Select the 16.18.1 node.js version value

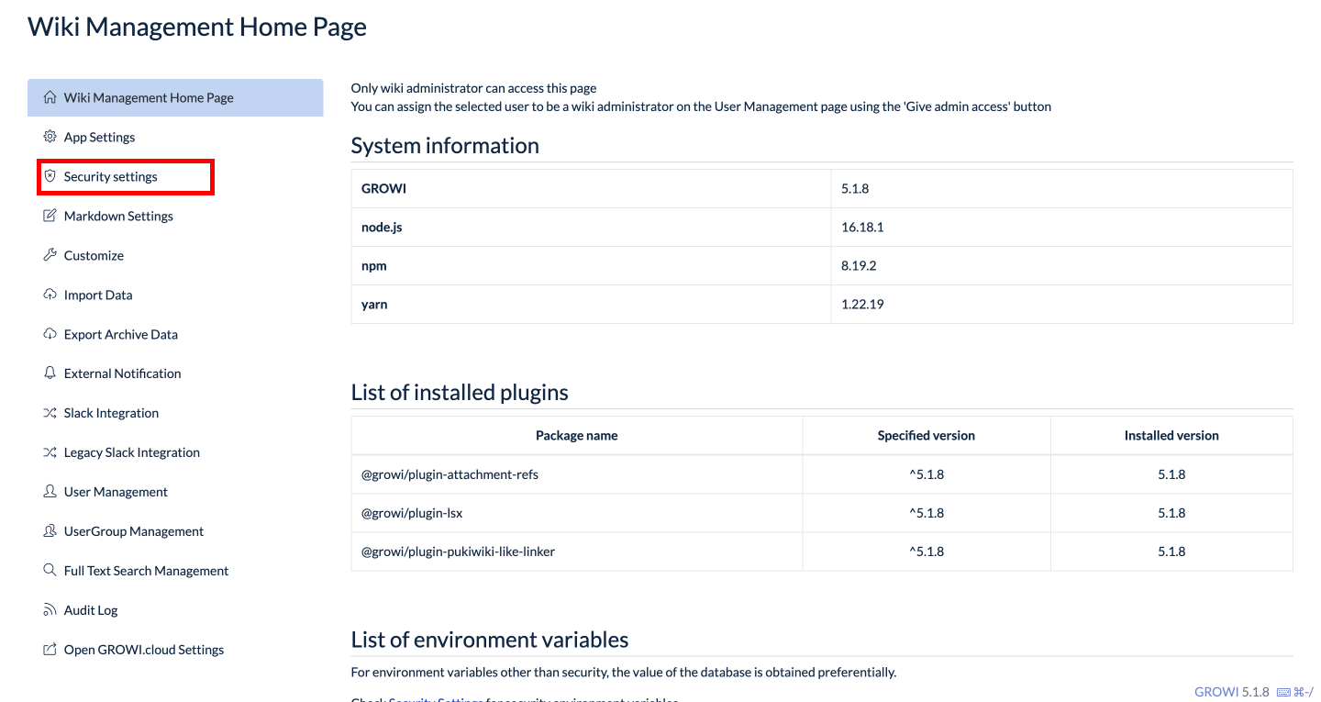click(x=862, y=227)
